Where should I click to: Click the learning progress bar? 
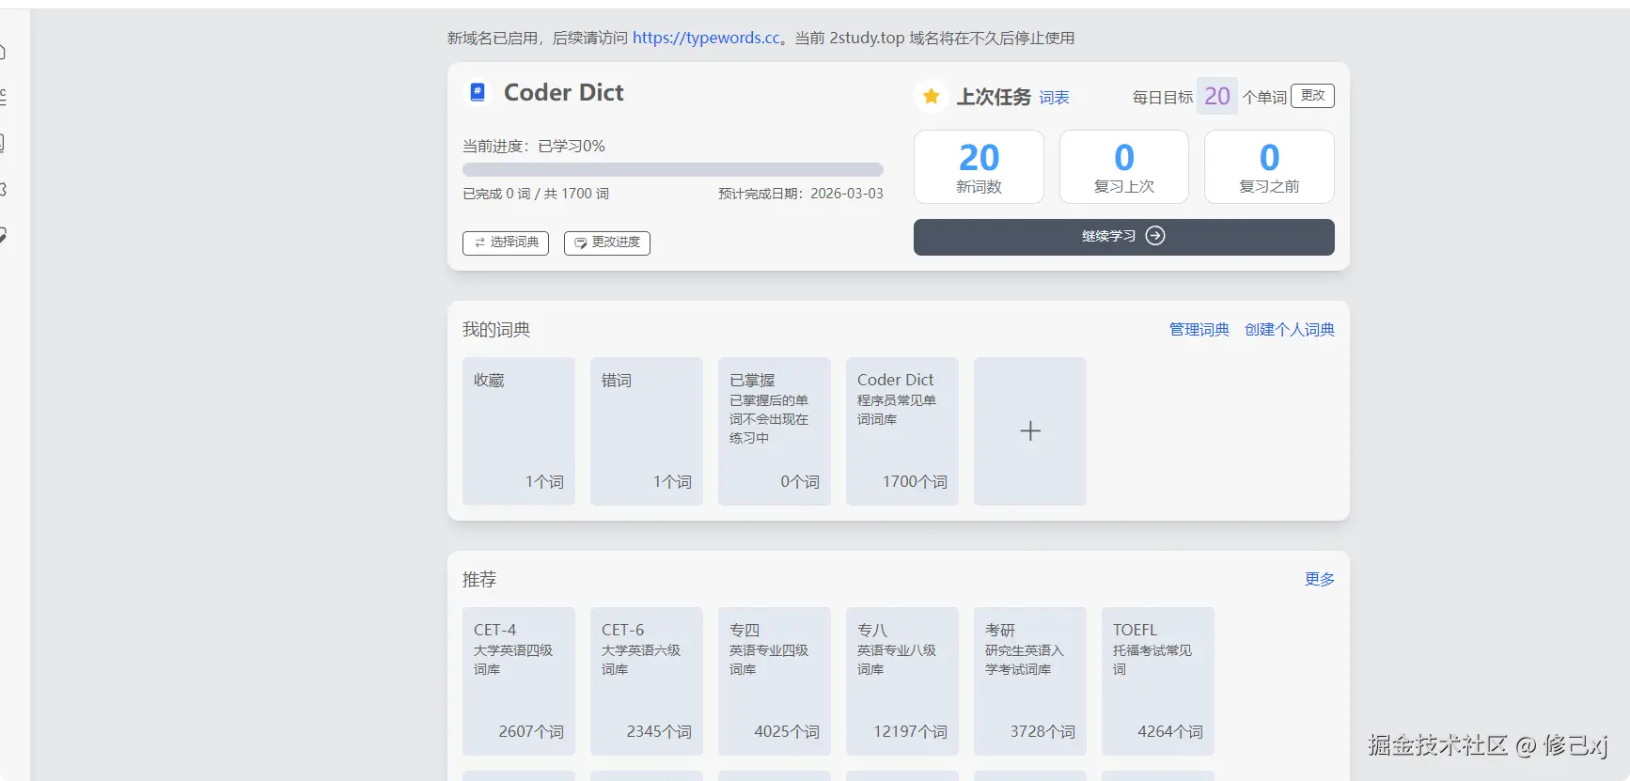673,170
